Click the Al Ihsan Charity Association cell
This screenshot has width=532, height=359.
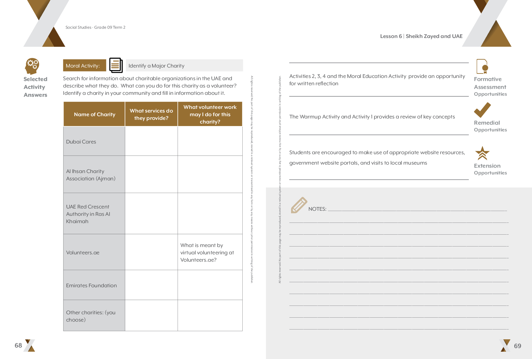click(94, 175)
